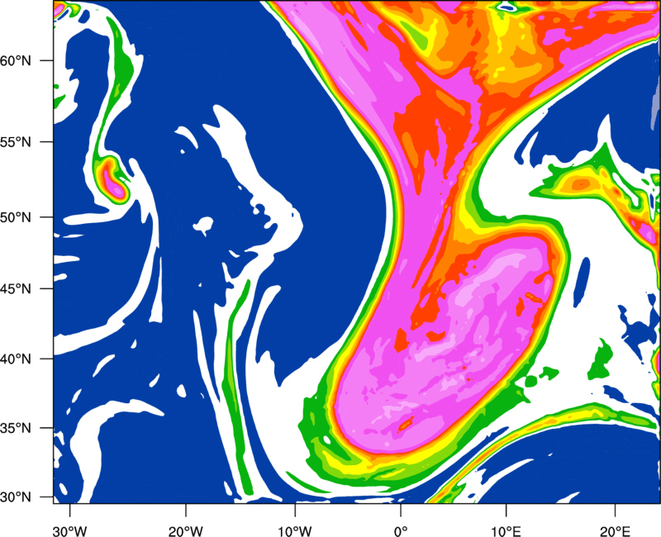The image size is (661, 537).
Task: Click the 20°E longitude label
Action: 615,531
